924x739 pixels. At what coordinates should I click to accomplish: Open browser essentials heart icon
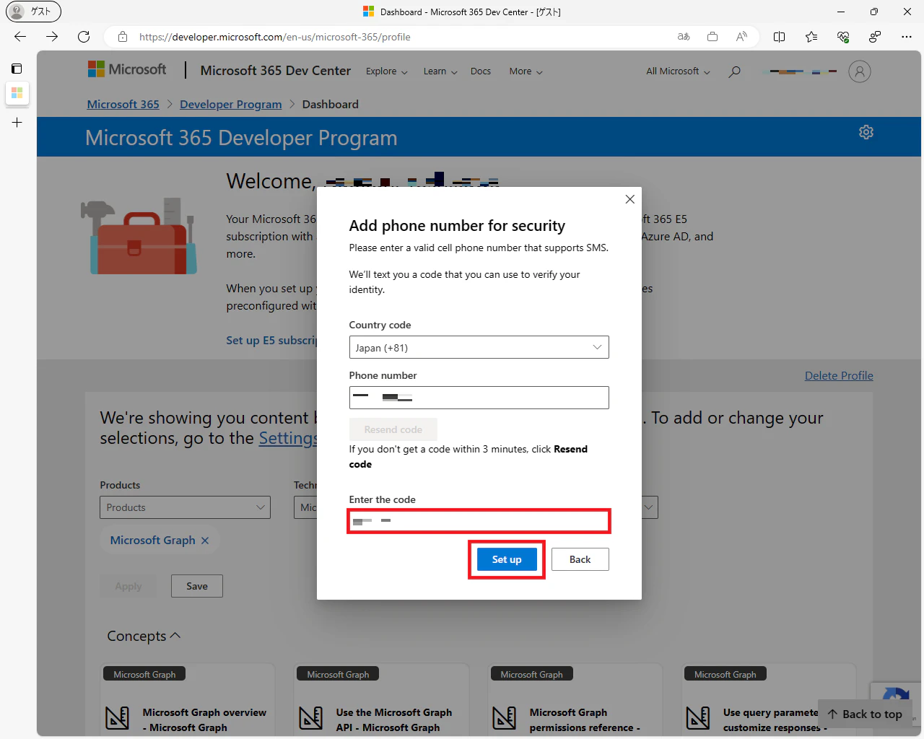click(843, 37)
